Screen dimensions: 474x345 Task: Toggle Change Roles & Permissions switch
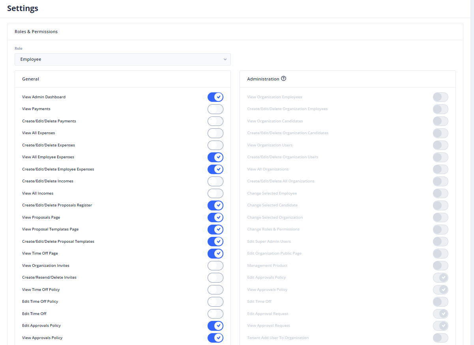440,229
